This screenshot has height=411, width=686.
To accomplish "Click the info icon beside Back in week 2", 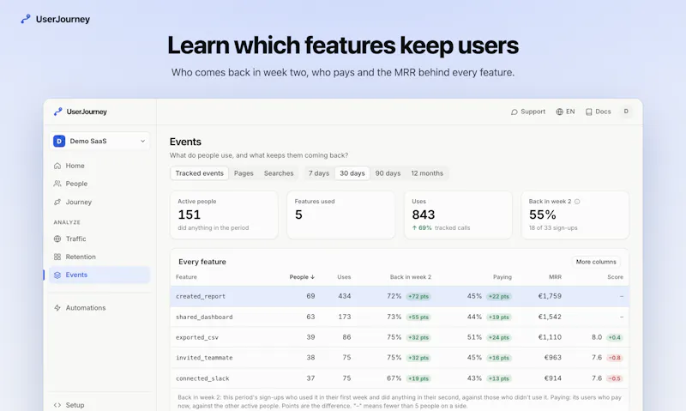I will (577, 202).
